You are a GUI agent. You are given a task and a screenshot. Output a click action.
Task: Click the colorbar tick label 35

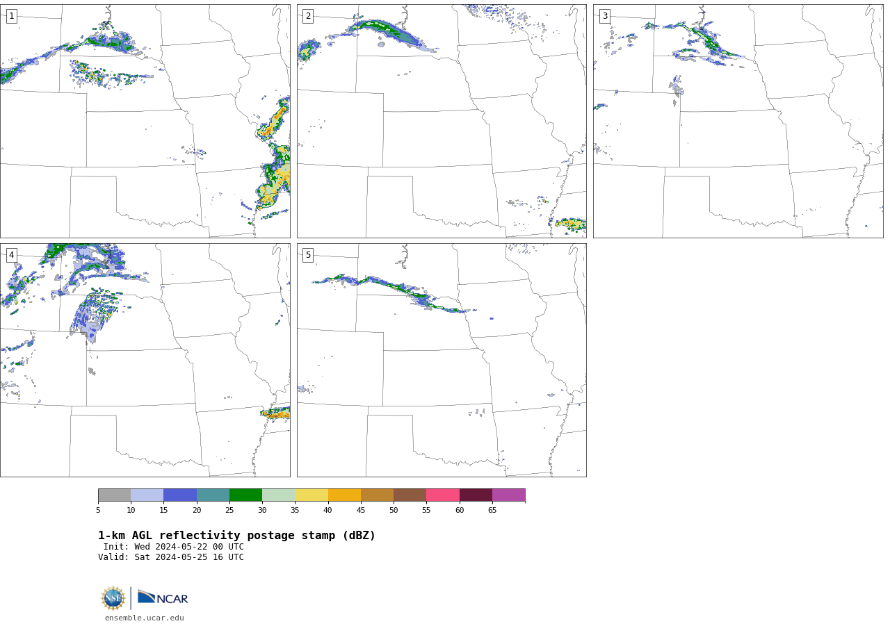tap(295, 511)
